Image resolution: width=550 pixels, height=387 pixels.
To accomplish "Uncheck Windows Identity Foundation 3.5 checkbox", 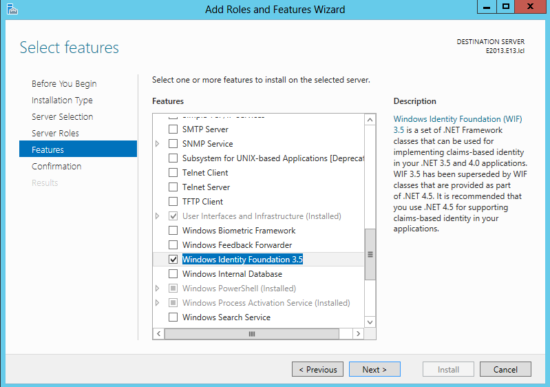I will coord(173,260).
